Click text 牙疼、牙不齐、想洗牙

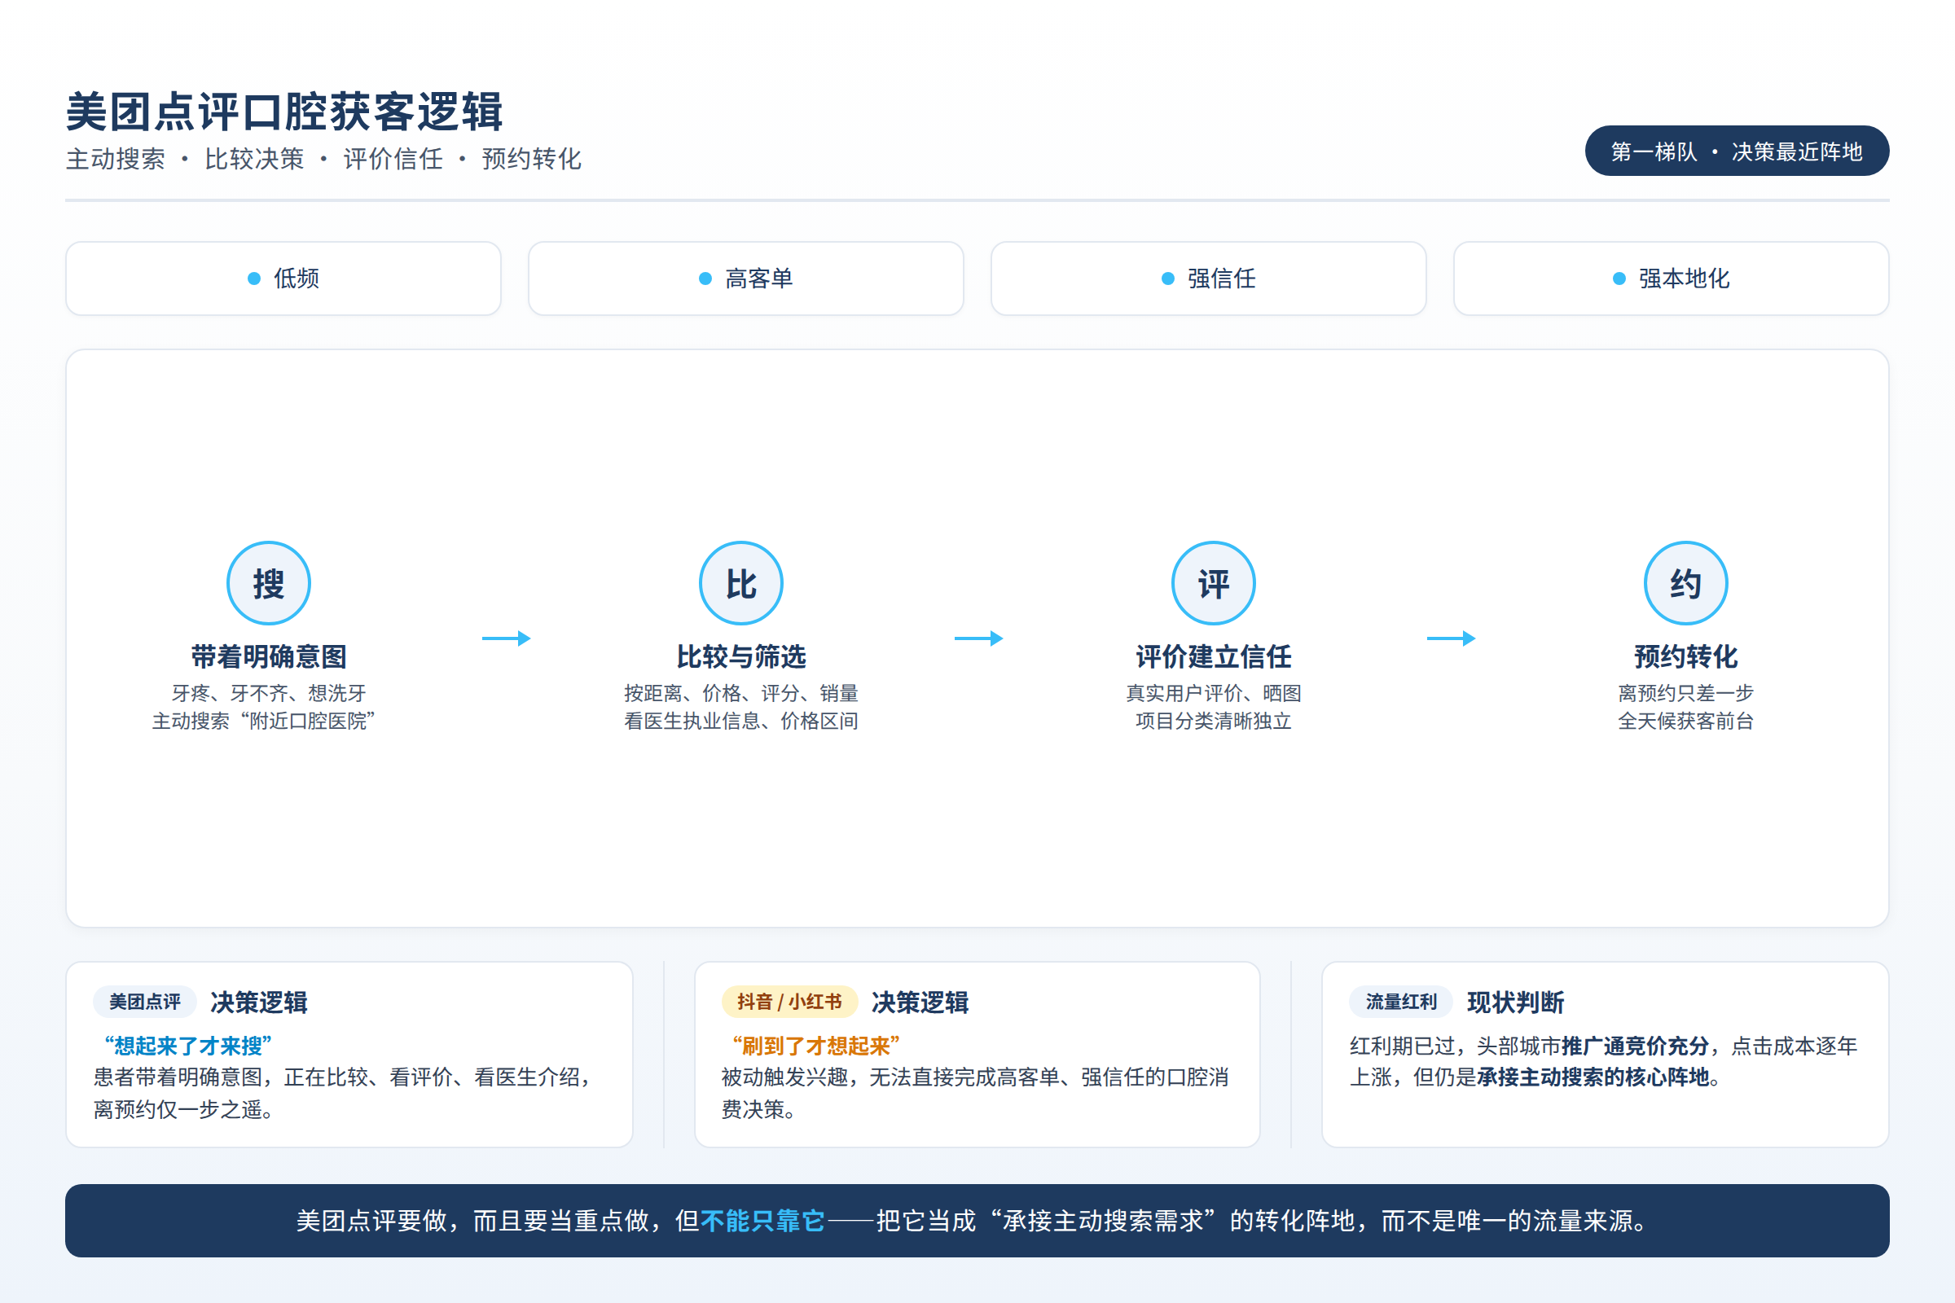269,693
